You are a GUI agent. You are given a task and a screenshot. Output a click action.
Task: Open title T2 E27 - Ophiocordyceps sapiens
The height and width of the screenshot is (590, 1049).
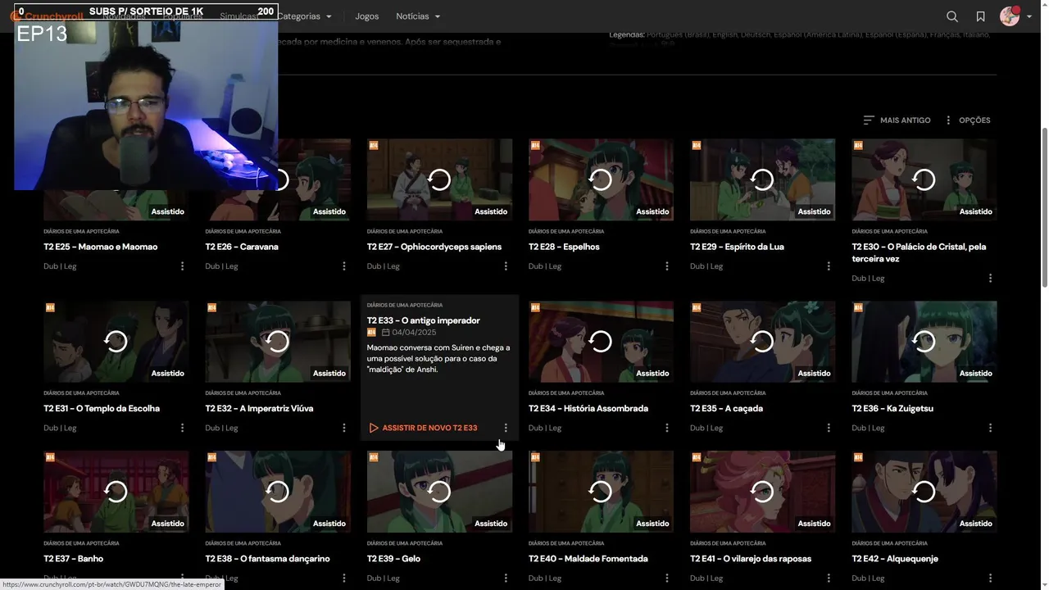tap(434, 247)
